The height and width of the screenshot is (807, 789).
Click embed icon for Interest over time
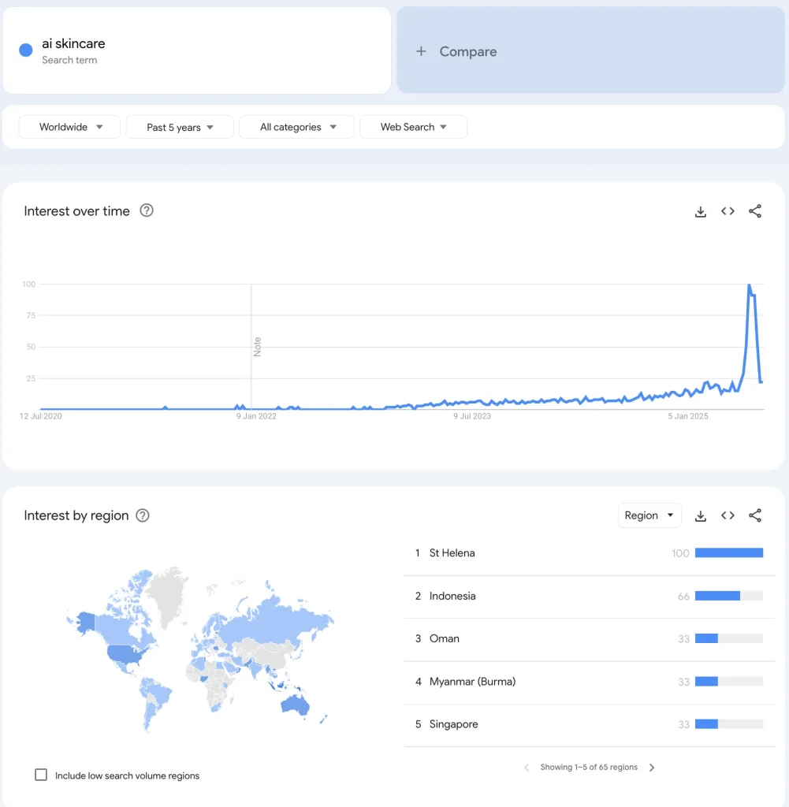pos(728,211)
